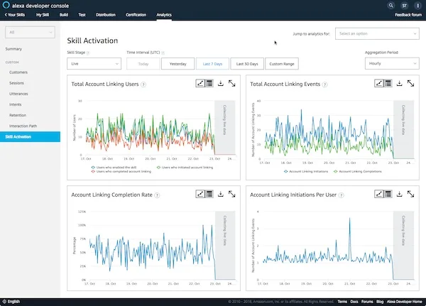The height and width of the screenshot is (306, 426).
Task: Select the Last 30 Days interval
Action: pyautogui.click(x=247, y=64)
